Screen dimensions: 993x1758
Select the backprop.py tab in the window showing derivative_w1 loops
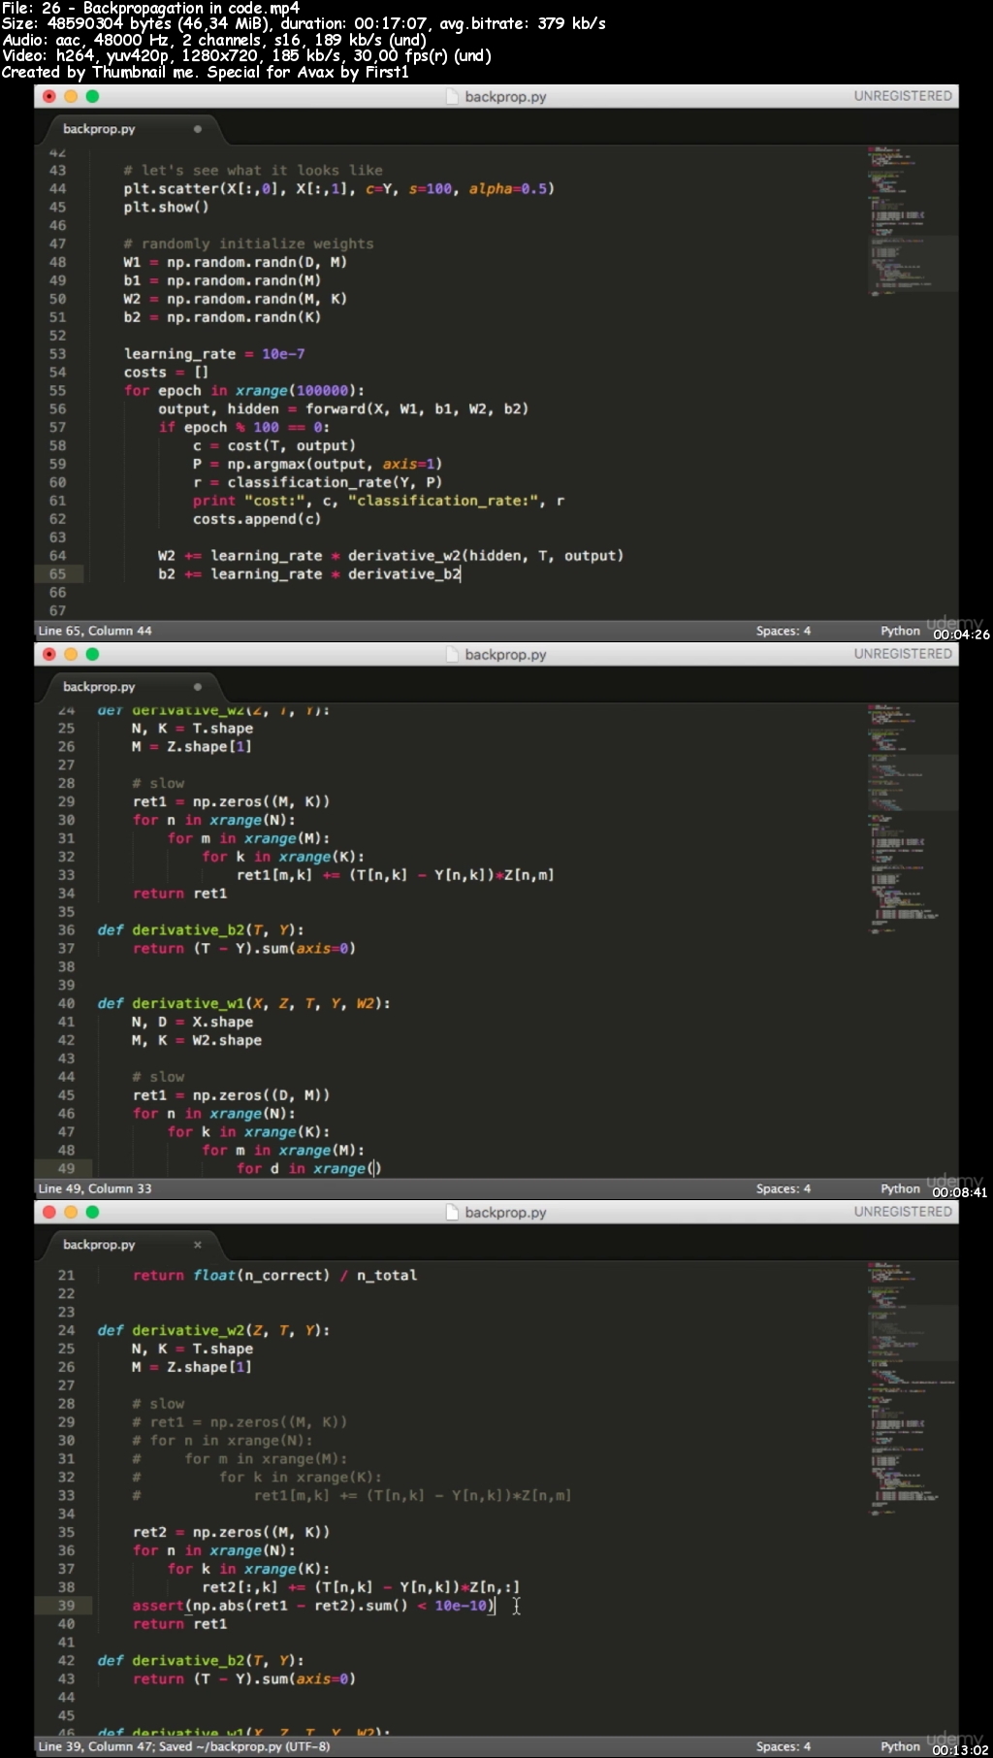point(99,687)
